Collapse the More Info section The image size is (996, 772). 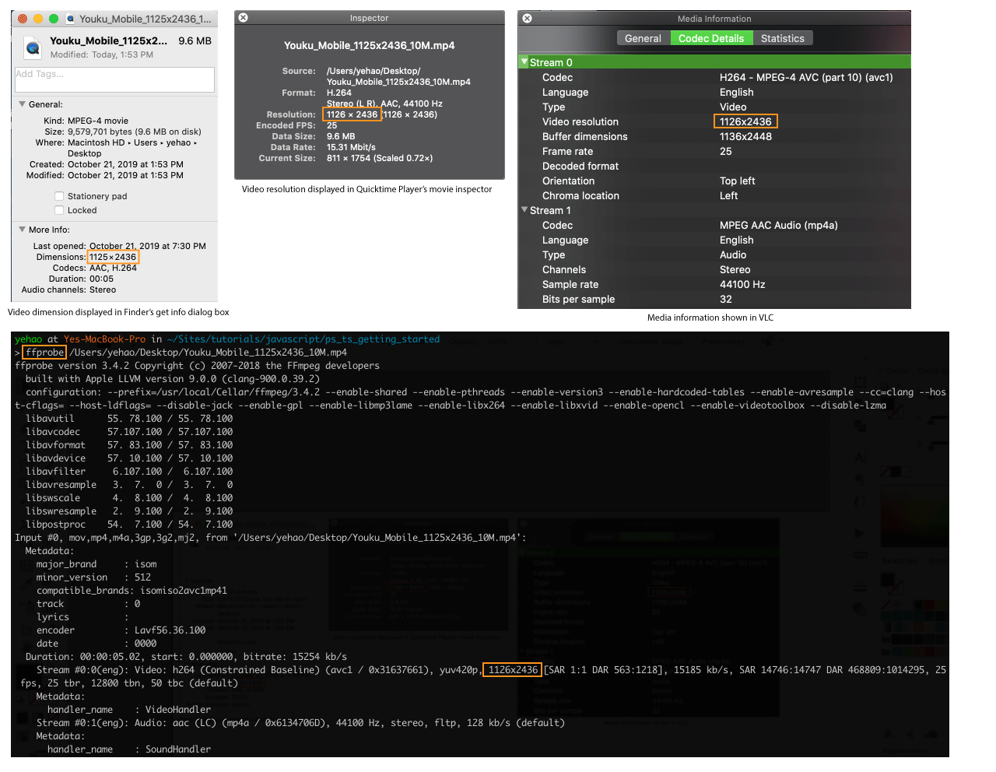click(x=22, y=230)
